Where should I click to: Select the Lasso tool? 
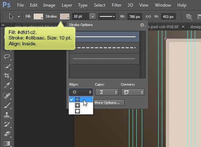(x=7, y=56)
